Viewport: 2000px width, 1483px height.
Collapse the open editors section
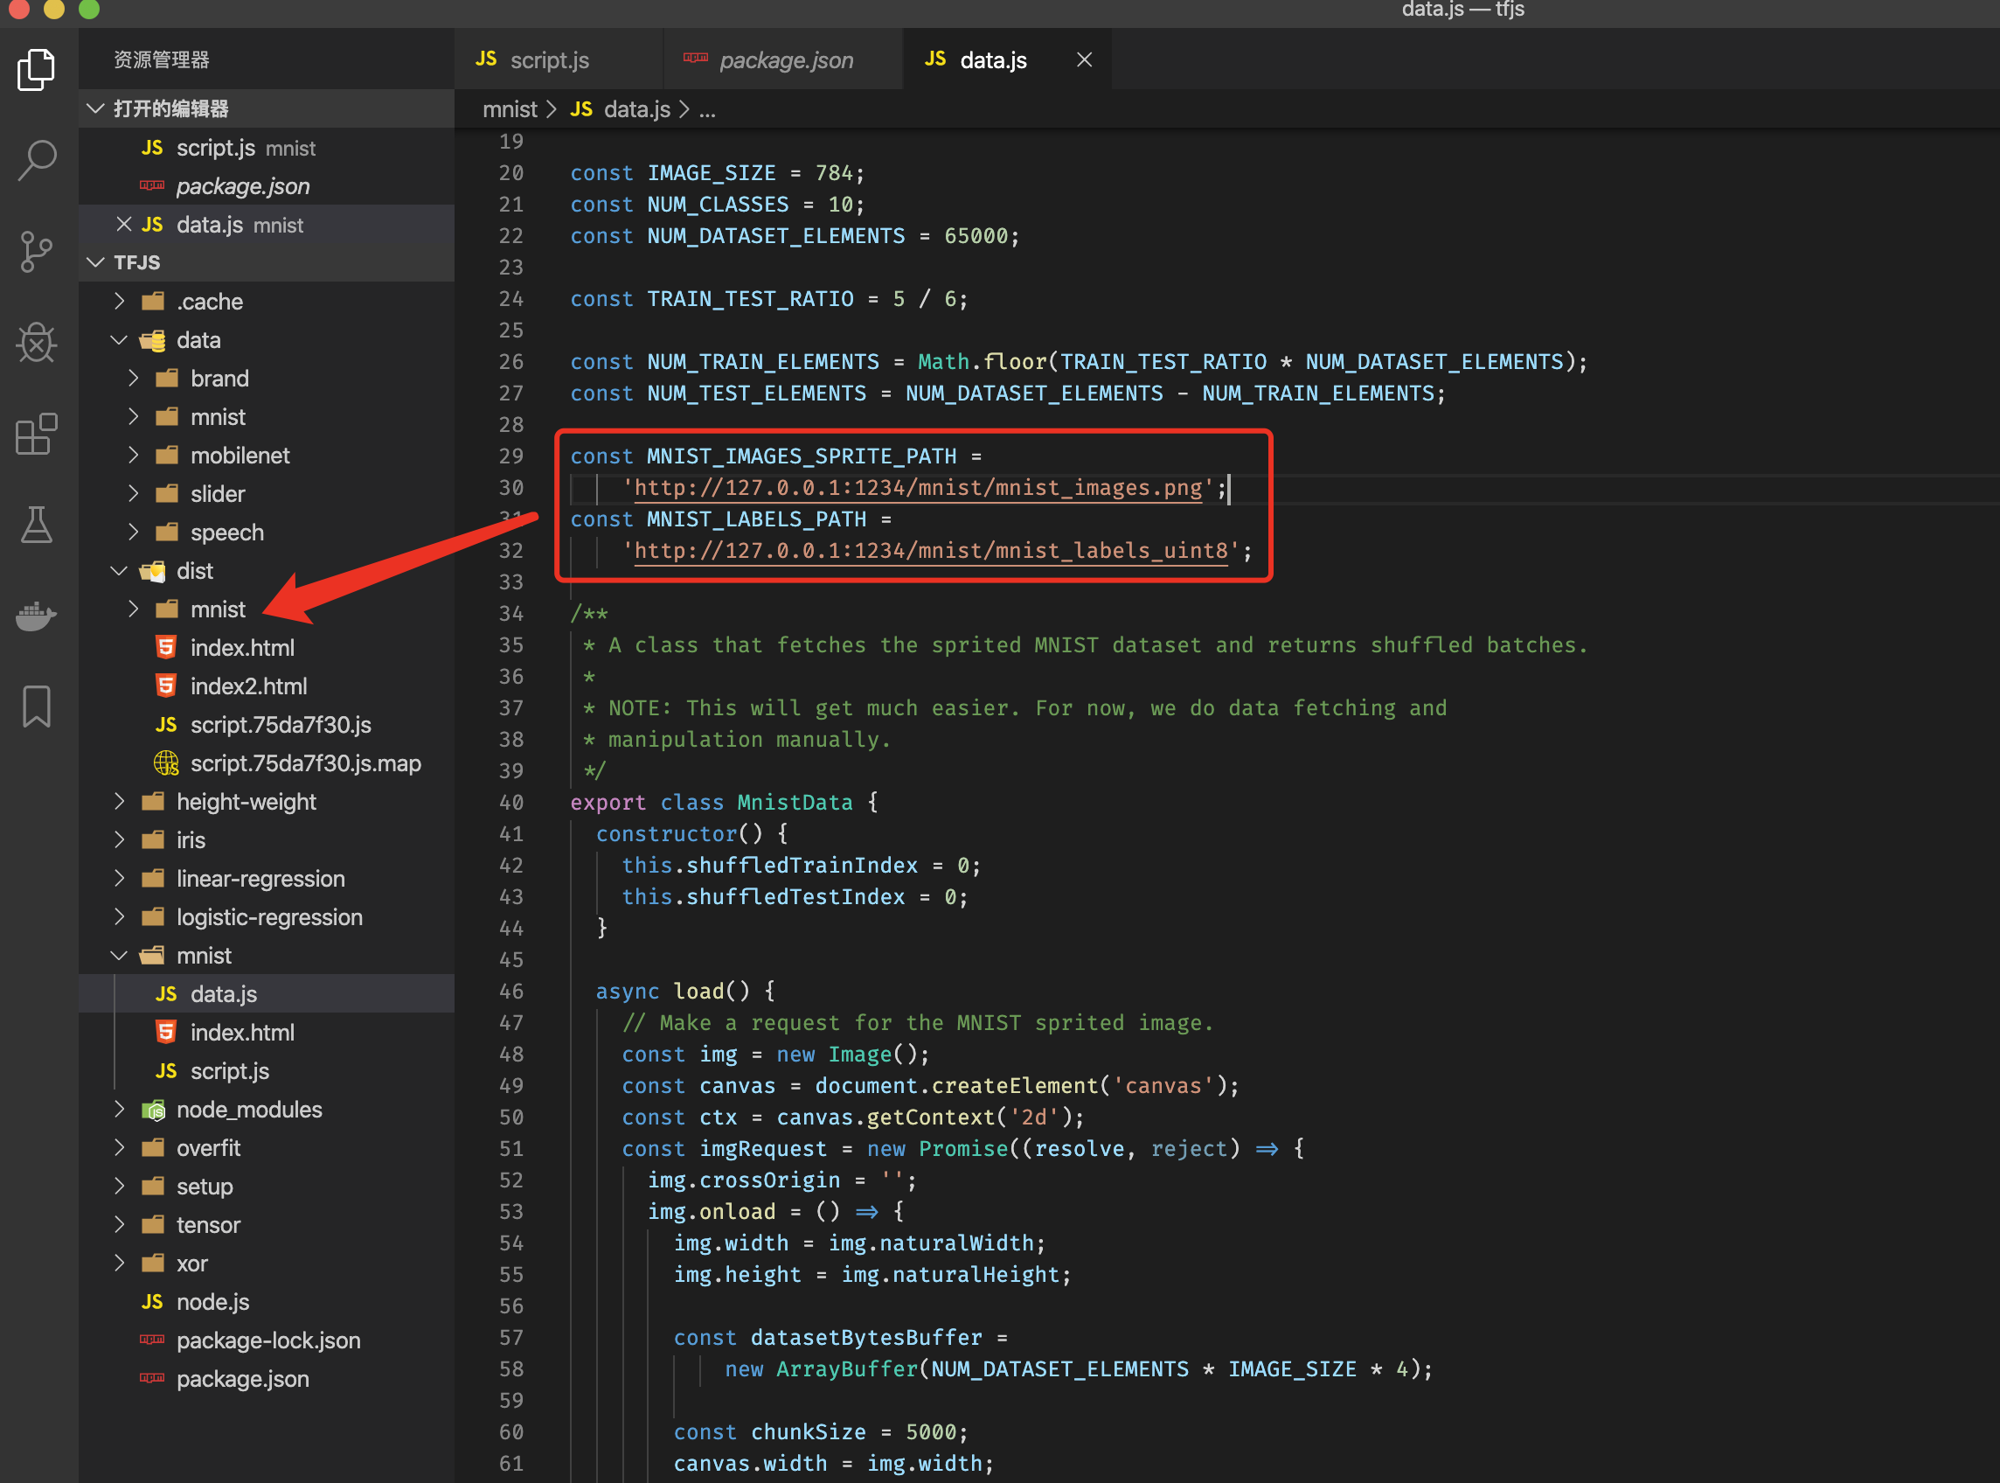pos(96,108)
